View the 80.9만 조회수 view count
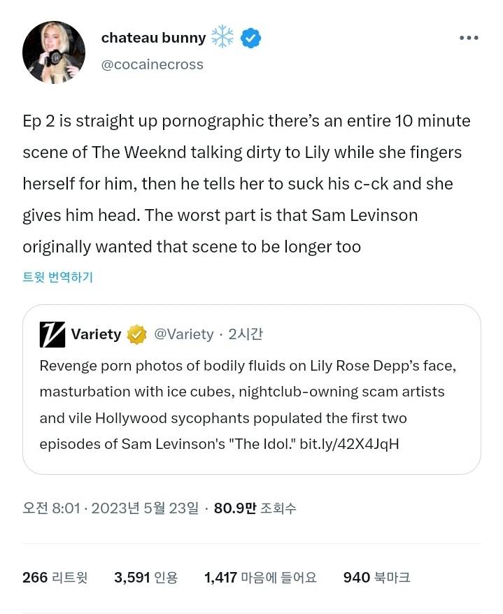503x614 pixels. tap(255, 508)
